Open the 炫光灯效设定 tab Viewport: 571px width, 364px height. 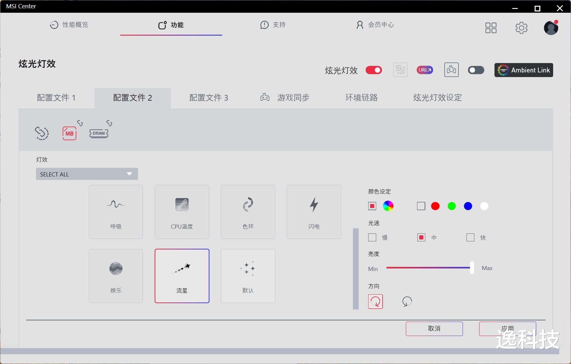[438, 98]
